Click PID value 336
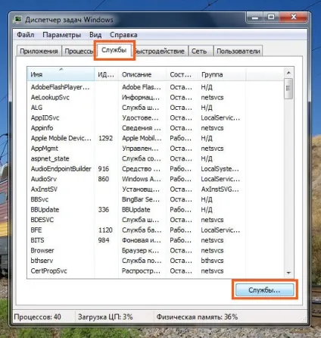This screenshot has width=321, height=338. (x=104, y=210)
